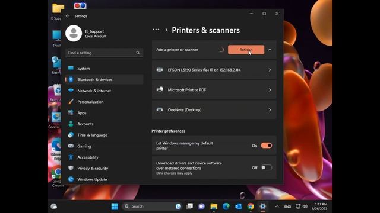Close the Settings window
This screenshot has width=380, height=213.
coord(277,14)
